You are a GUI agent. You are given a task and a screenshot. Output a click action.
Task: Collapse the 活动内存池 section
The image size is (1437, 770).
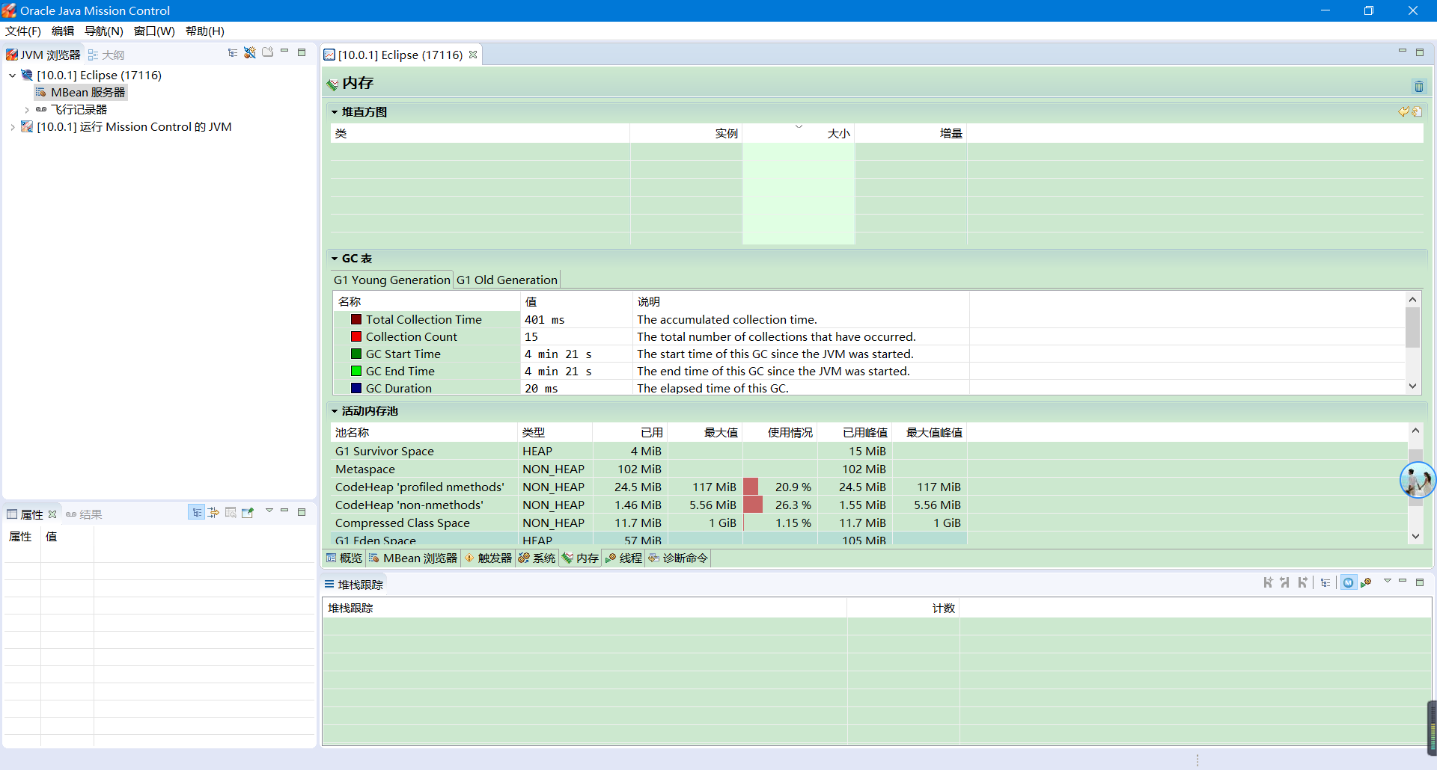pos(335,411)
